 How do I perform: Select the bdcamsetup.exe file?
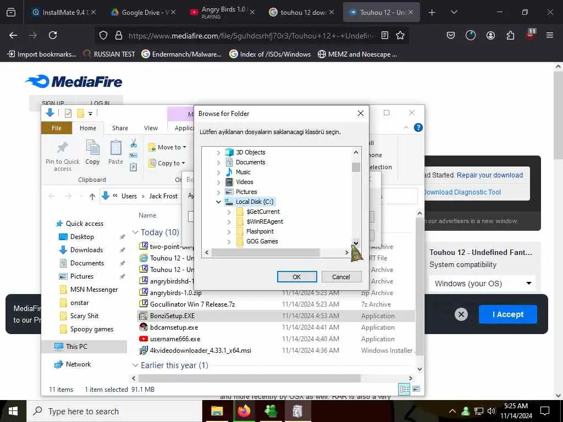point(174,327)
